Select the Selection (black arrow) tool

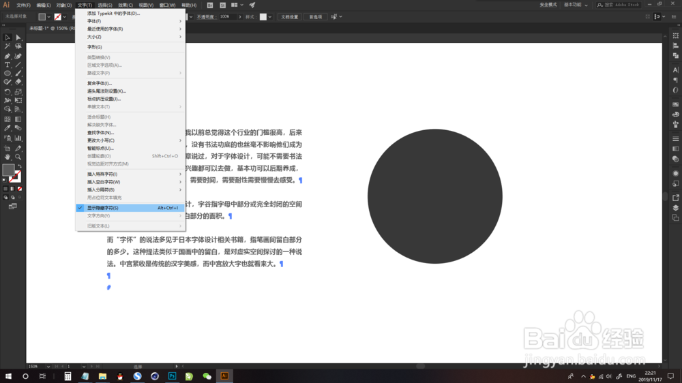point(8,37)
